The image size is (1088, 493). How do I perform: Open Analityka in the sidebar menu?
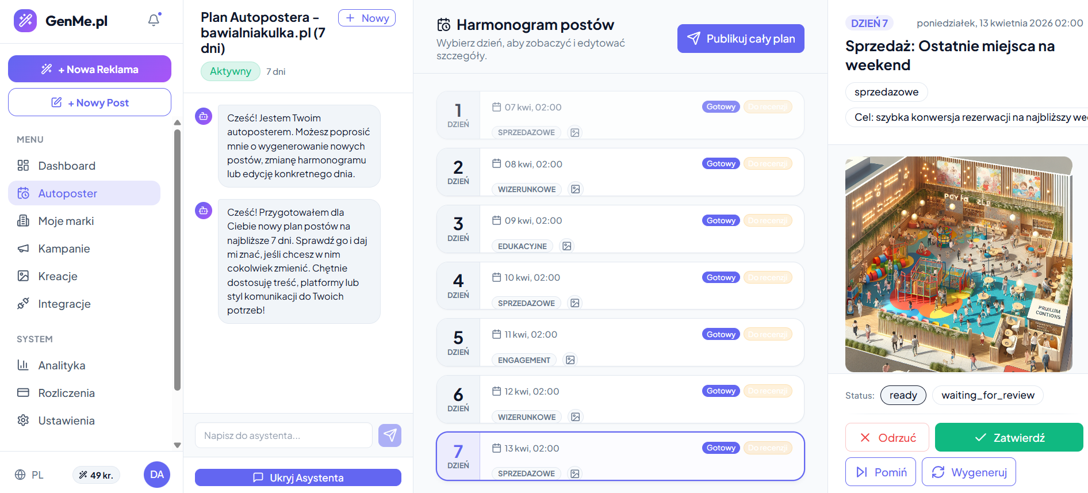[x=62, y=365]
